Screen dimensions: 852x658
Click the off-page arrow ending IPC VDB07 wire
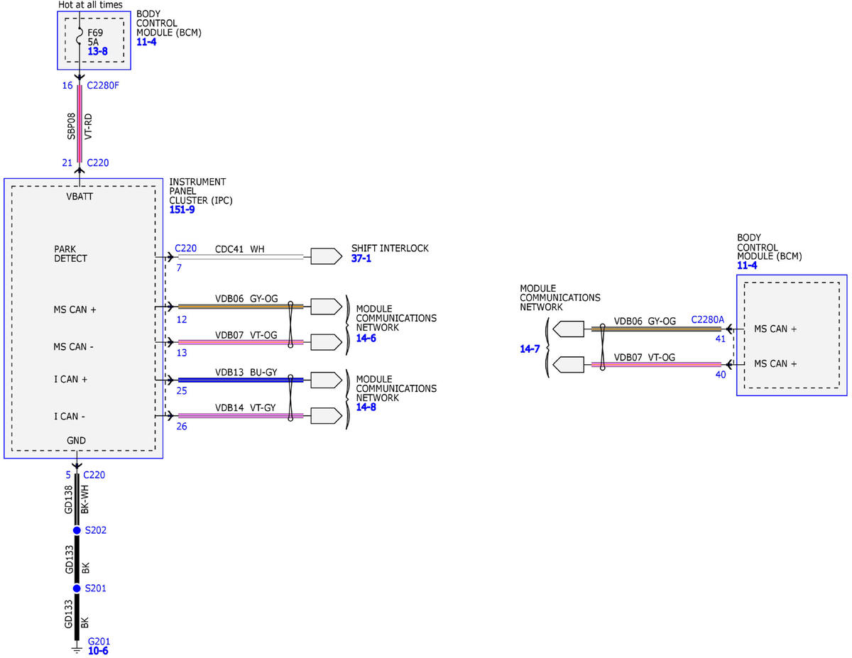[x=325, y=342]
